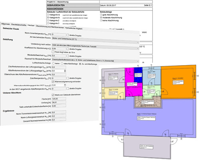Screen dimensions: 199x160
Task: Tick direkte Eingabe for Ablufttemperatur in WÜT
Action: [68, 88]
